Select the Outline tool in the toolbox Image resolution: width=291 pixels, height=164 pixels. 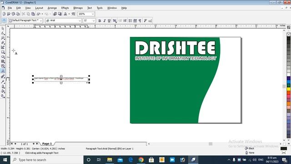(x=3, y=87)
